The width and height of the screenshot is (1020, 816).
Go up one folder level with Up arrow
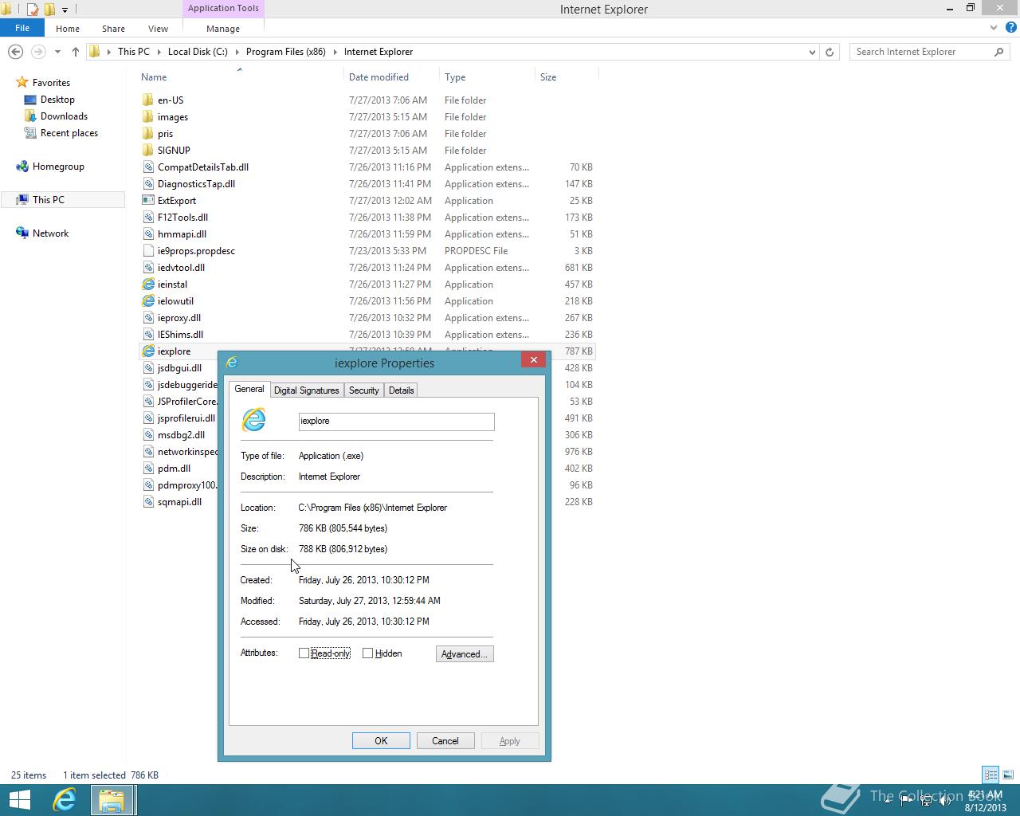click(75, 52)
